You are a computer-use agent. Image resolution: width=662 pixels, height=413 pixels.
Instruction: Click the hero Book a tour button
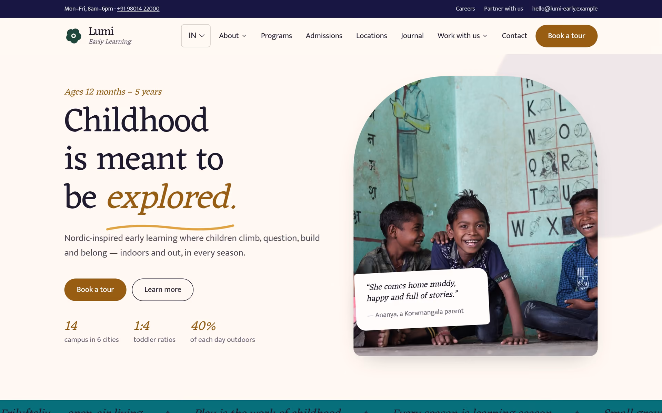click(95, 289)
